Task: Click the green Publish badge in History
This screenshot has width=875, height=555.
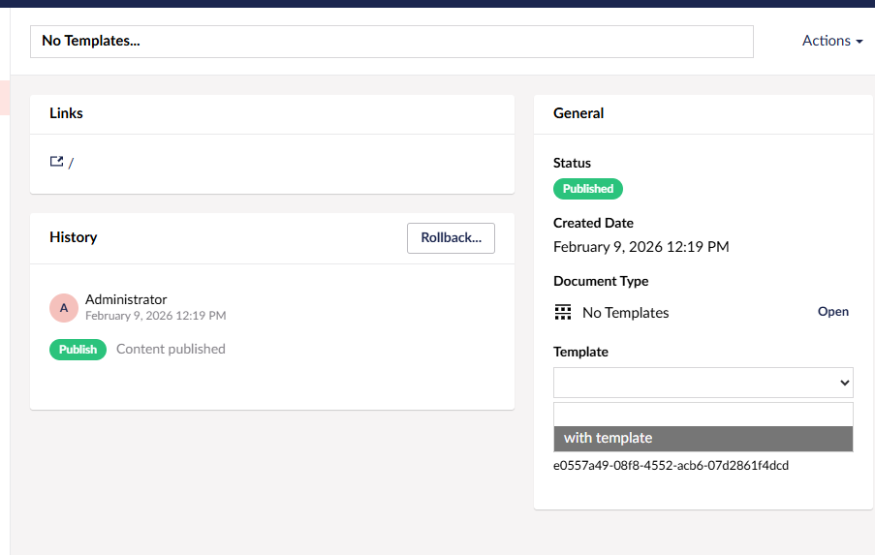Action: pyautogui.click(x=78, y=350)
